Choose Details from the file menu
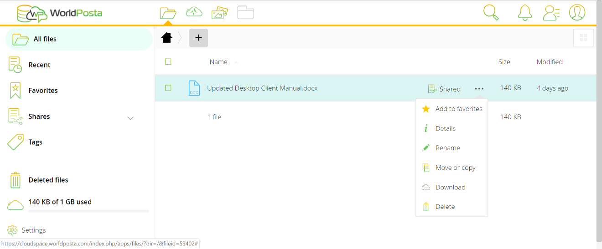Viewport: 602px width, 249px height. point(452,128)
